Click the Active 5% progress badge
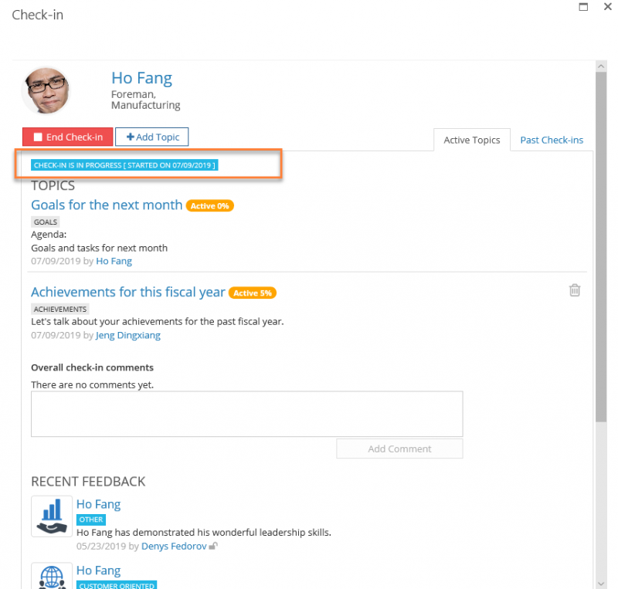Viewport: 618px width, 589px height. pyautogui.click(x=252, y=293)
